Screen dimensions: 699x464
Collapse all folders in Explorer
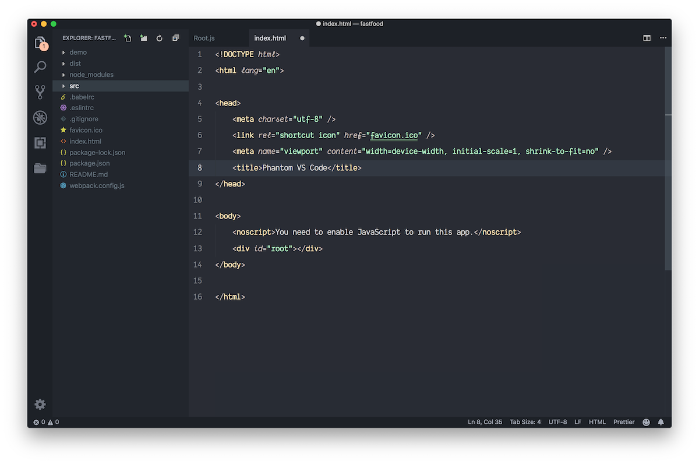click(175, 38)
